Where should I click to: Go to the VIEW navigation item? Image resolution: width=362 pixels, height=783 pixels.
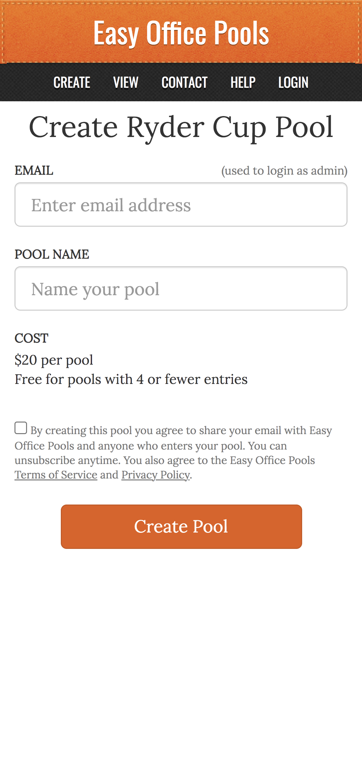click(126, 82)
